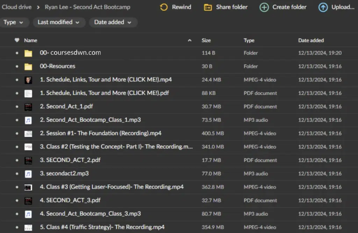The image size is (358, 233).
Task: Toggle favorite dot for Second_Act_Bootcamp_Class_1.mp3
Action: click(17, 120)
